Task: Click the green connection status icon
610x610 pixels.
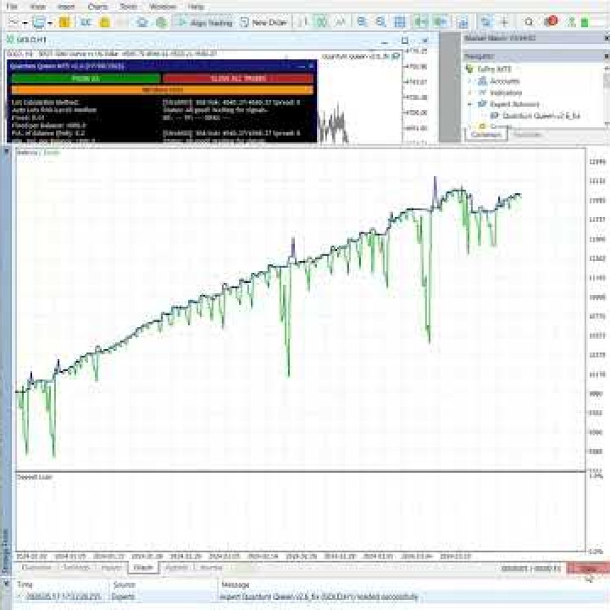Action: click(584, 22)
